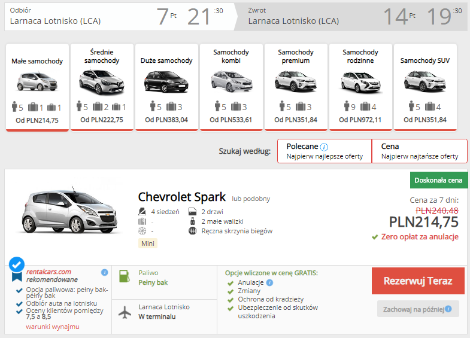Sort by Polecane best offers first
This screenshot has height=338, width=470.
(325, 151)
